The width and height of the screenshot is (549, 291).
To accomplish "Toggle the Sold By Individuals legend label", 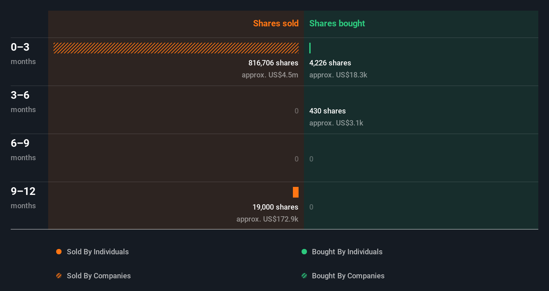I will (98, 252).
